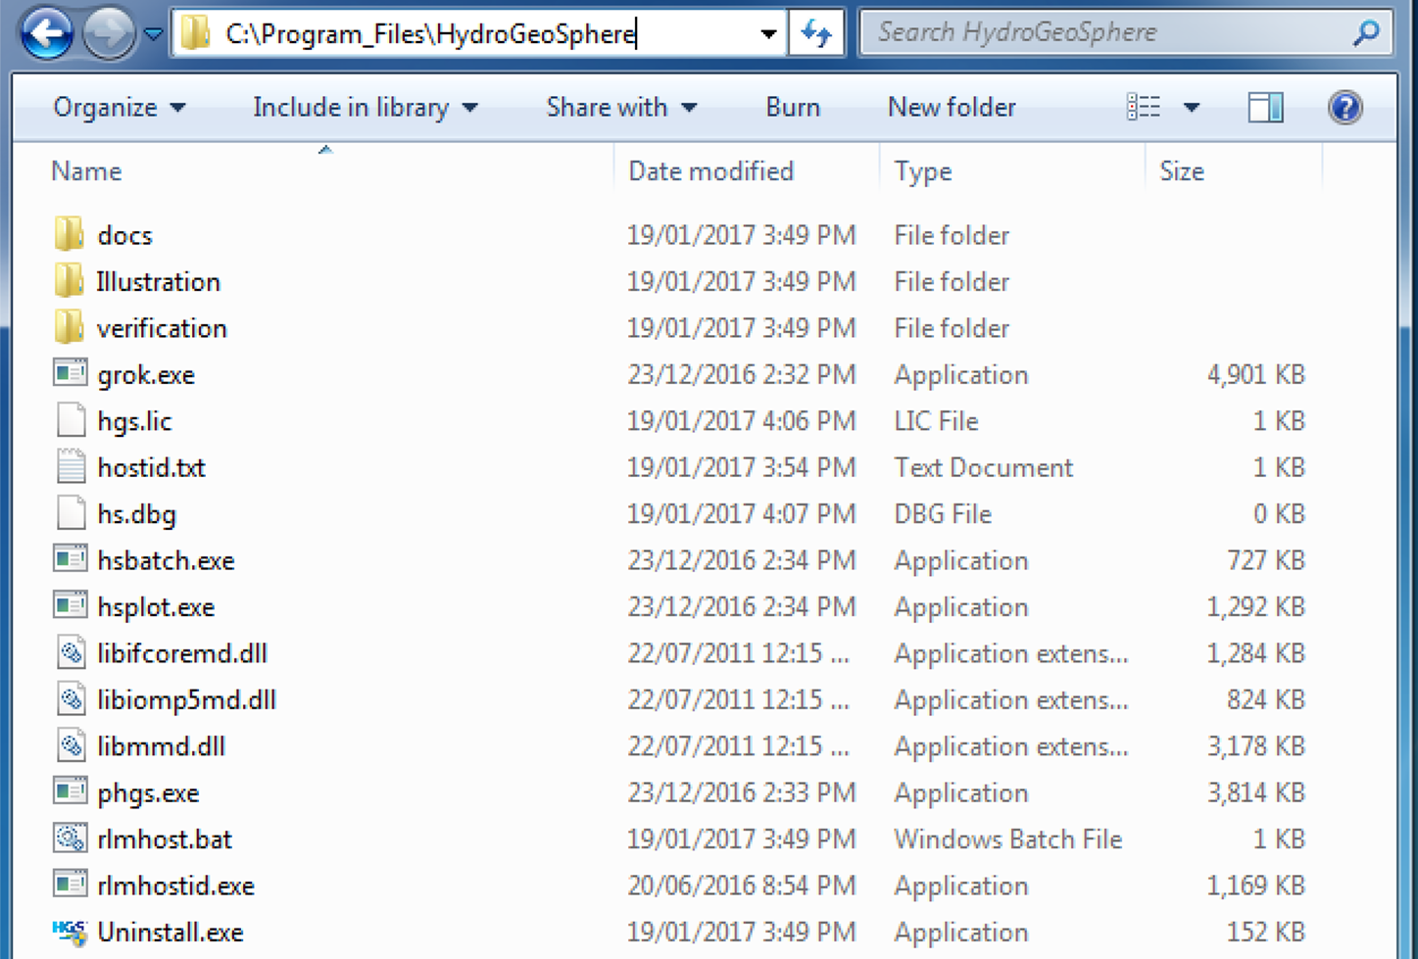Click the 20/06/2016 8:54 PM date
Screen dimensions: 1418x959
[741, 886]
